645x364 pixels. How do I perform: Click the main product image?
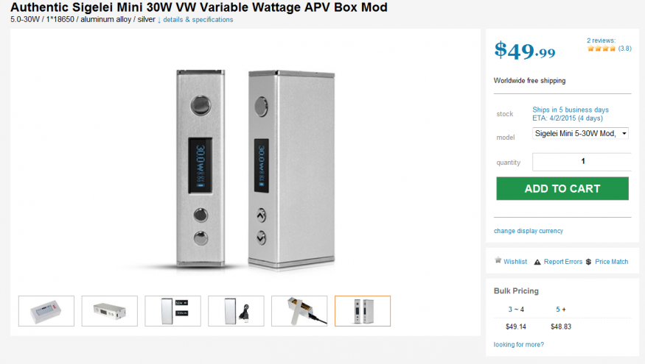click(x=256, y=169)
